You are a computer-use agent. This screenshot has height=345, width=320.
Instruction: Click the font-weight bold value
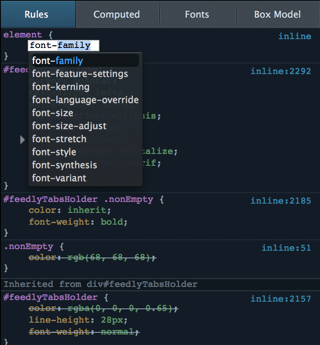coord(112,222)
